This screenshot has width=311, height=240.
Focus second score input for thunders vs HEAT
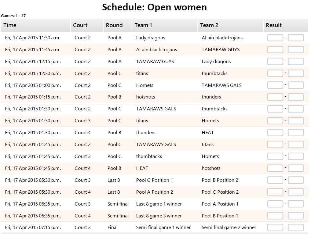pyautogui.click(x=295, y=133)
